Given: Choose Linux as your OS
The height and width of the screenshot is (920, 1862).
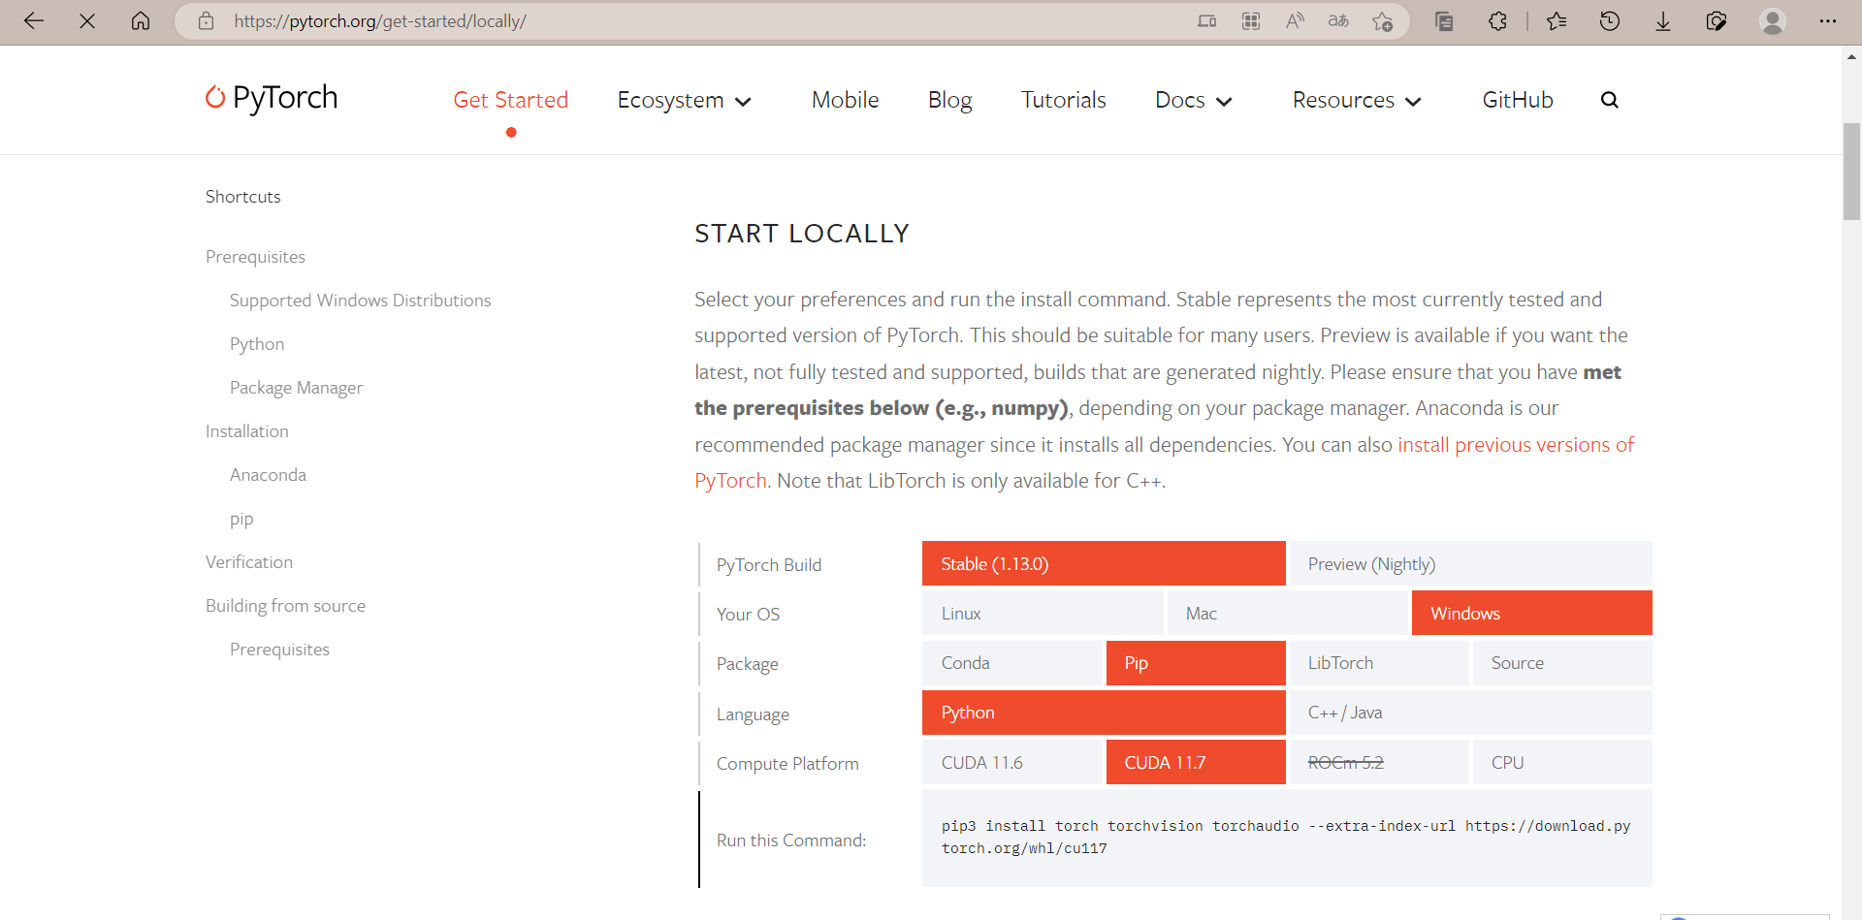Looking at the screenshot, I should coord(1043,613).
